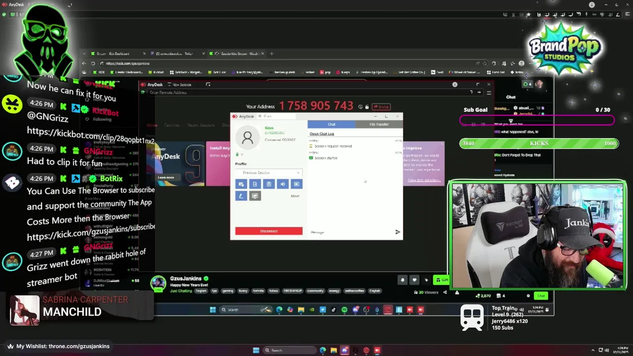Viewport: 633px width, 356px height.
Task: Open kick.com/gzusjankins/subscribe chat link
Action: tap(91, 231)
